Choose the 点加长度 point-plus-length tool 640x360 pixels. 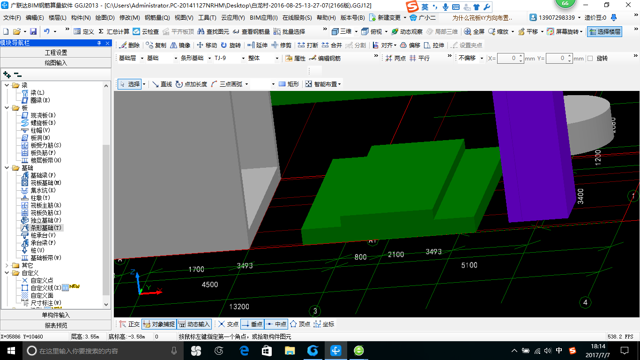pyautogui.click(x=191, y=84)
